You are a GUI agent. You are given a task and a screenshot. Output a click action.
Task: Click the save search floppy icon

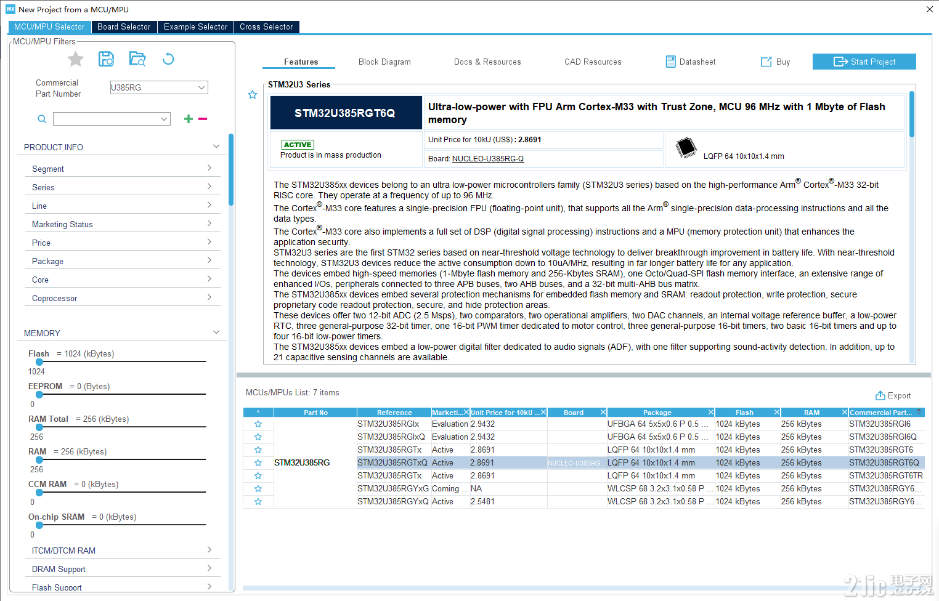tap(107, 58)
